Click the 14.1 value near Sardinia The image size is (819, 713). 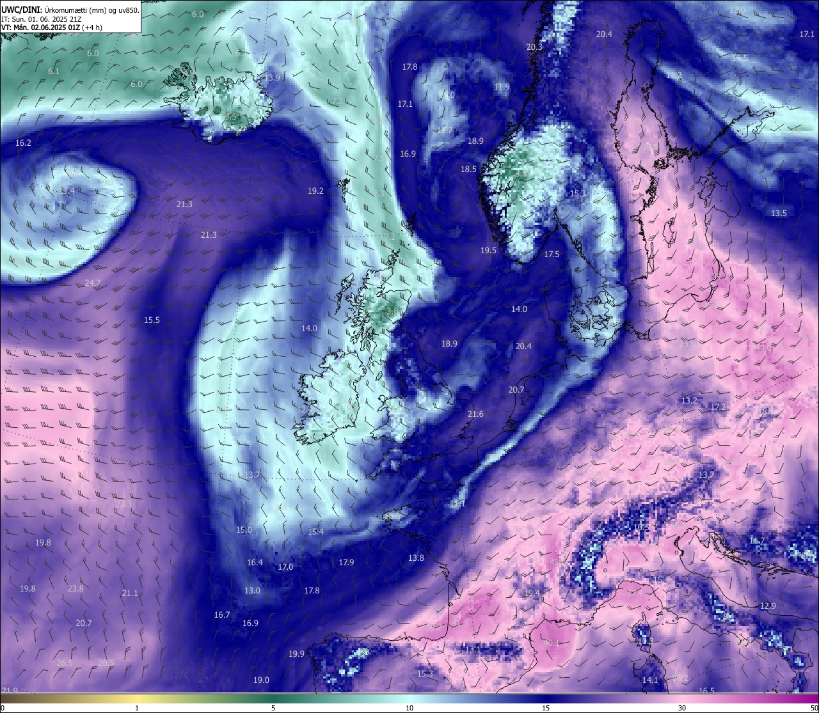coord(650,680)
